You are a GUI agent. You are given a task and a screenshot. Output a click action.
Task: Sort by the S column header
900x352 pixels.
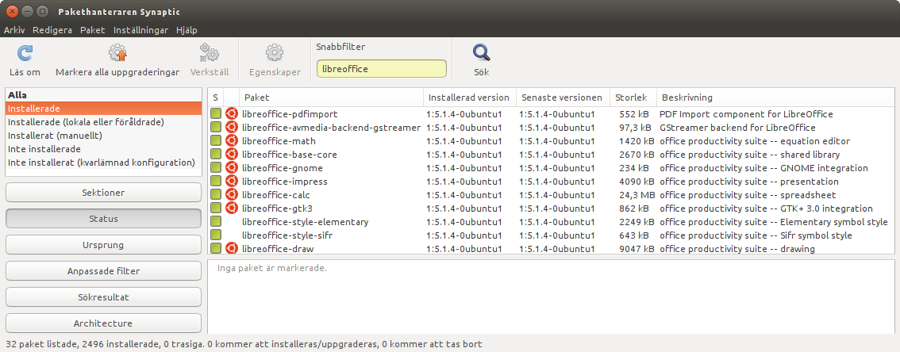[216, 98]
